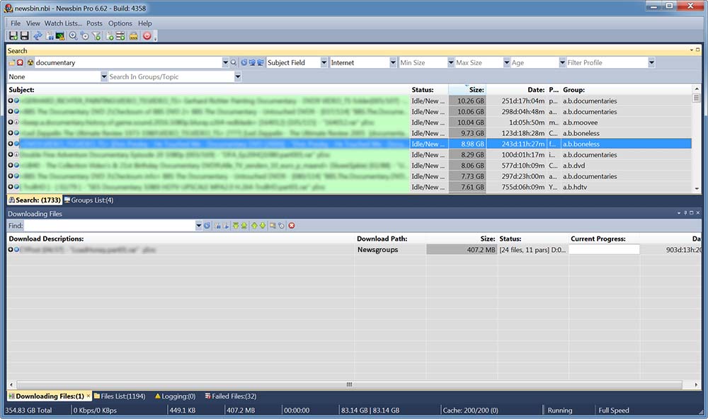Sort downloads by the Download Path header
This screenshot has width=708, height=419.
tap(391, 239)
